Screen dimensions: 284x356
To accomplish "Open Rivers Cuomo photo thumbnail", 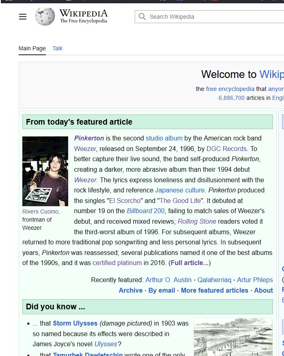I will pyautogui.click(x=45, y=171).
